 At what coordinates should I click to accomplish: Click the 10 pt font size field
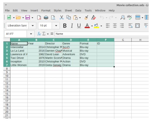45,26
